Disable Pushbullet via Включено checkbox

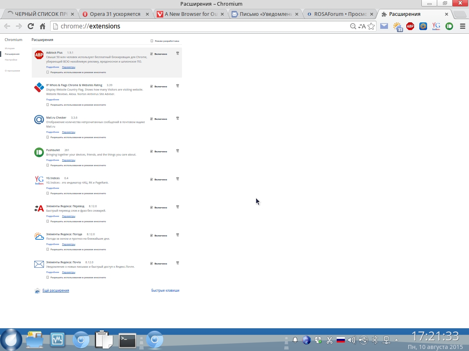[151, 152]
